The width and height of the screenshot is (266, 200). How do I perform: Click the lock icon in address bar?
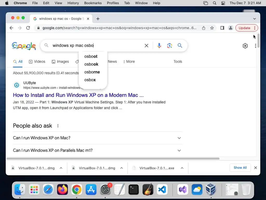click(38, 28)
